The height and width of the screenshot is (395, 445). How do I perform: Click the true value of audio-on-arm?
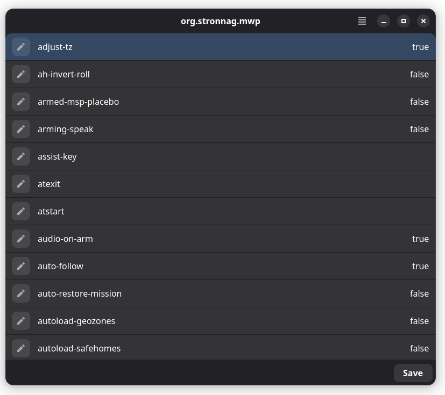pos(420,239)
